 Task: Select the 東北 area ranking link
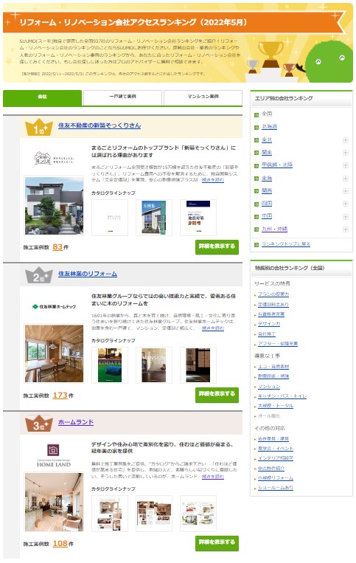pos(267,139)
